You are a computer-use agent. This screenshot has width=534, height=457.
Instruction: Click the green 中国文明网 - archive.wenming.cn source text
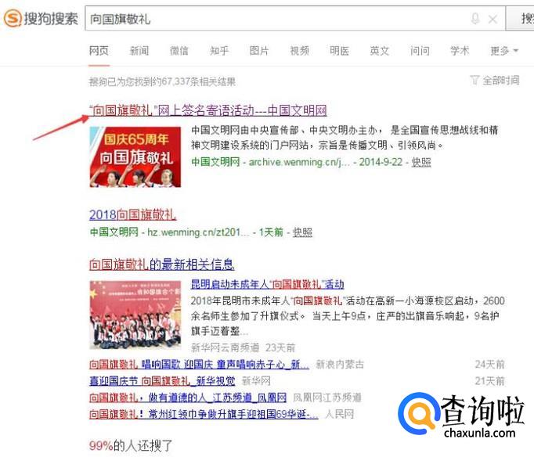pyautogui.click(x=270, y=162)
